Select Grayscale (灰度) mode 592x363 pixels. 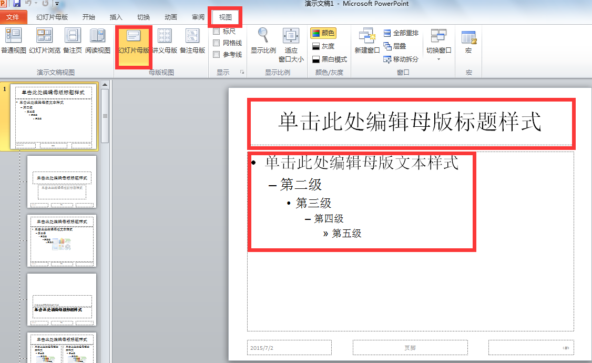(x=323, y=46)
